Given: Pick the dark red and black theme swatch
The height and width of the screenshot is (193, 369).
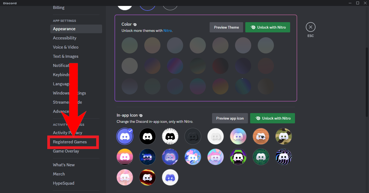Looking at the screenshot, I should pyautogui.click(x=220, y=66).
